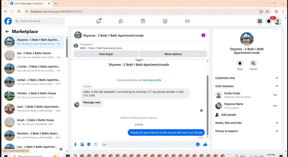The height and width of the screenshot is (157, 288).
Task: Open the Gaming icon in top navigation
Action: point(187,21)
